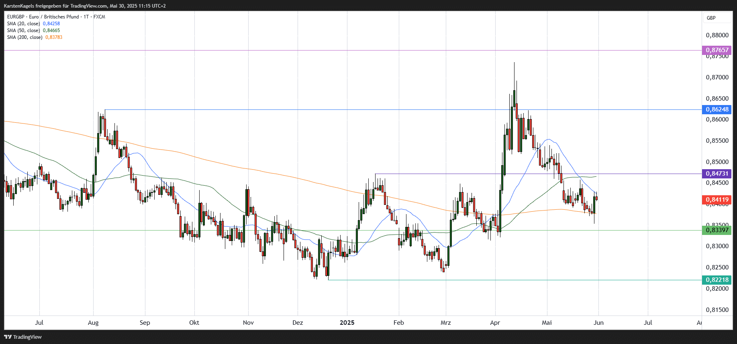Image resolution: width=737 pixels, height=344 pixels.
Task: Click the Mai label on time axis
Action: [x=547, y=323]
